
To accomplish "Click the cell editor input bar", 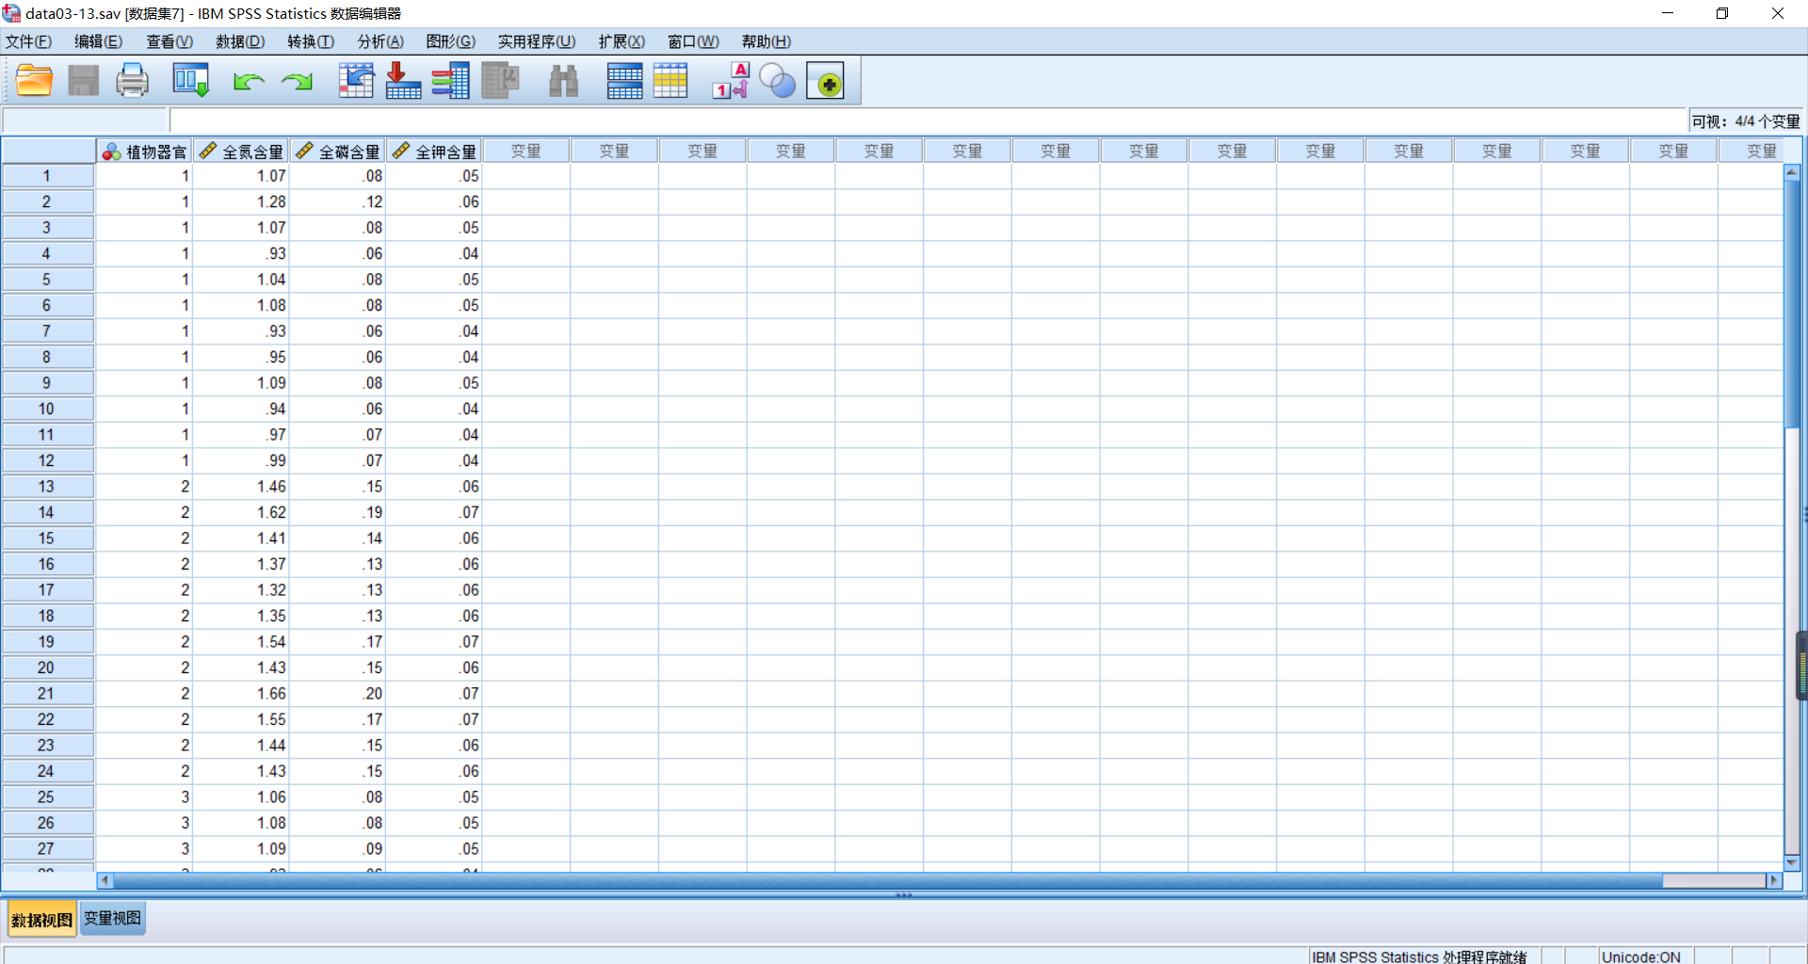I will 928,120.
